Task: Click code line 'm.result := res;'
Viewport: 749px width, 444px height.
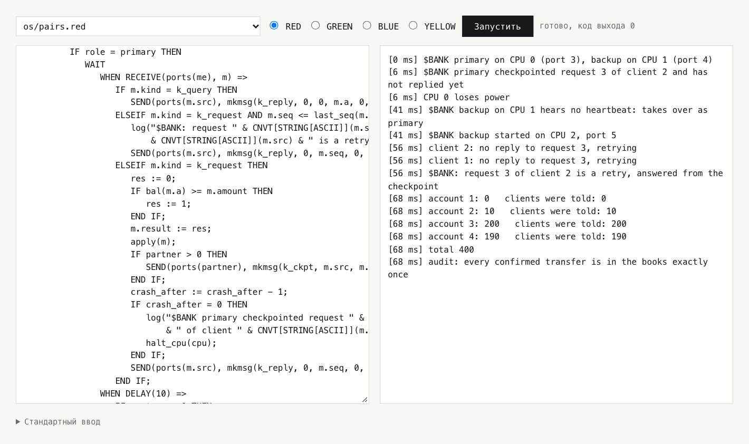Action: click(171, 229)
